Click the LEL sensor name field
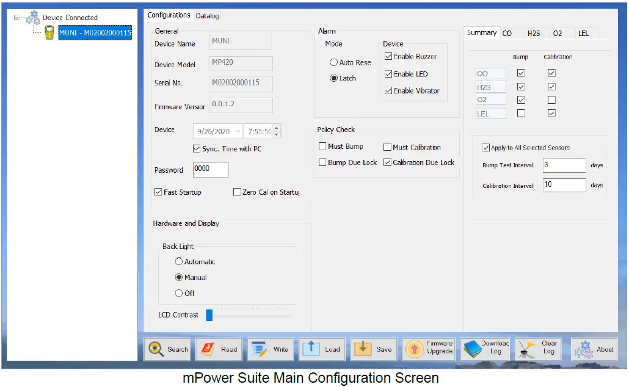629x387 pixels. (490, 114)
